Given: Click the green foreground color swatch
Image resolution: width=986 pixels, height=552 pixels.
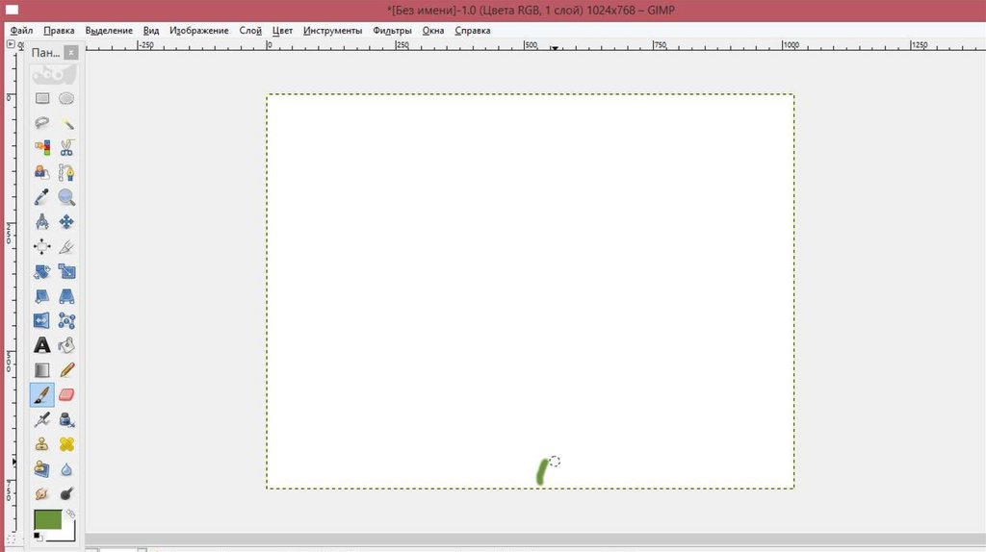Looking at the screenshot, I should coord(47,519).
